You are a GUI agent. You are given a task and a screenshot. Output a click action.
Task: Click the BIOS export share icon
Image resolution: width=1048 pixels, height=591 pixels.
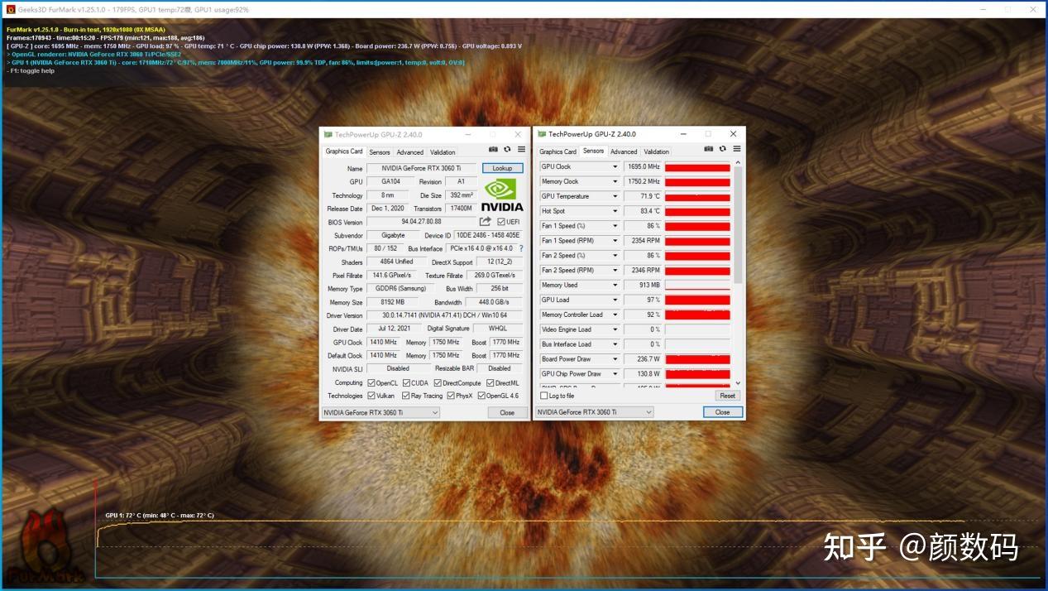486,221
